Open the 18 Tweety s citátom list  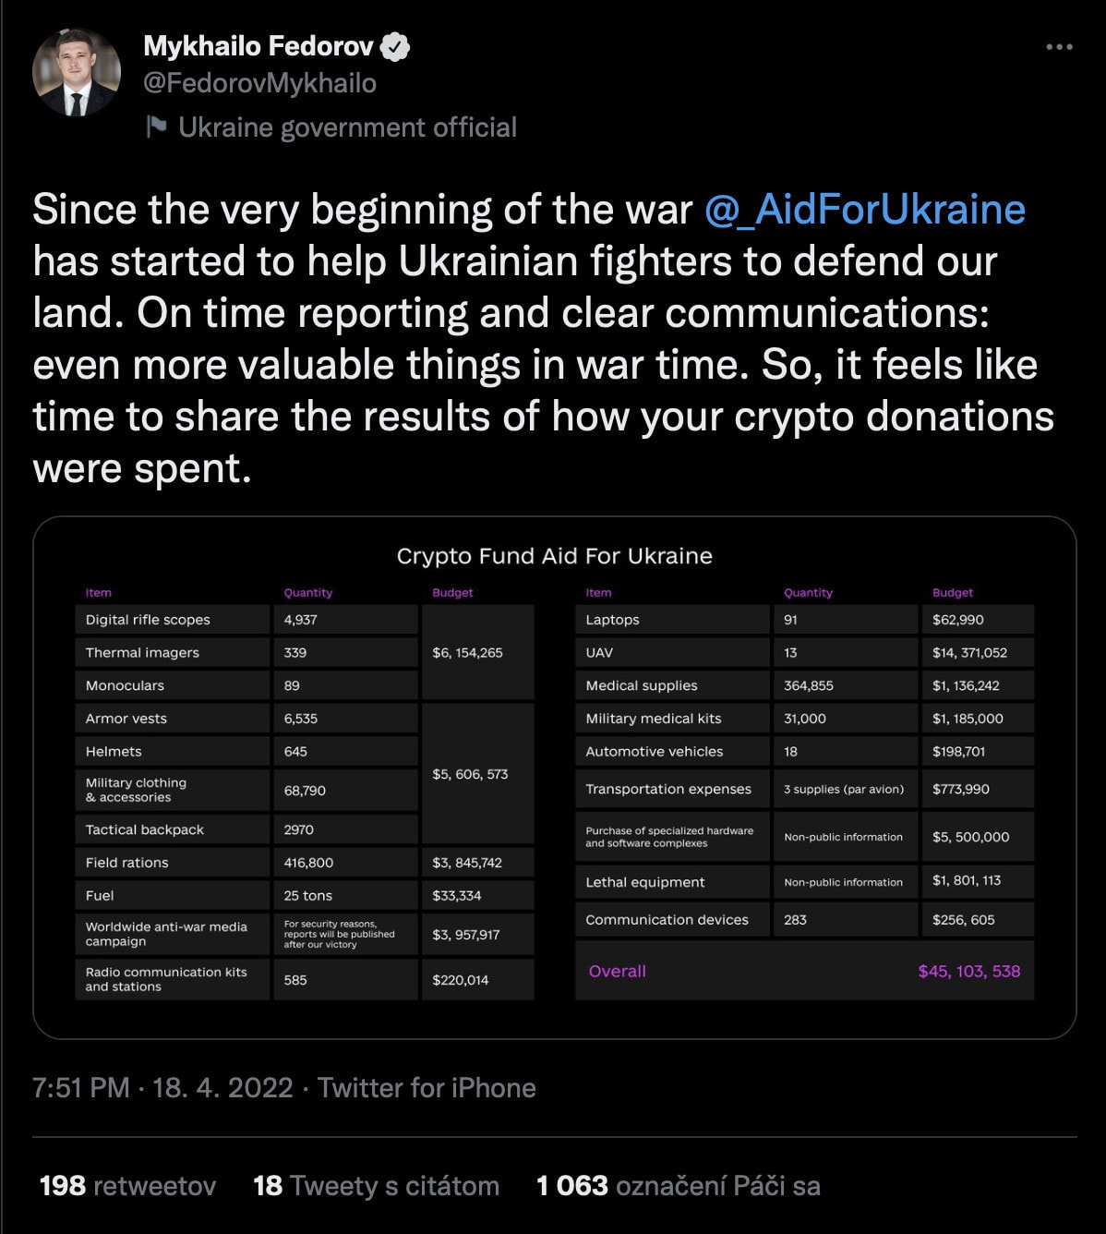376,1185
